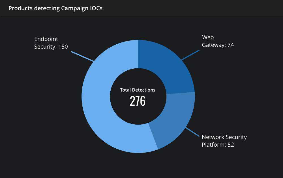
Task: Click the leader line pointing to Endpoint Security
Action: (x=82, y=57)
